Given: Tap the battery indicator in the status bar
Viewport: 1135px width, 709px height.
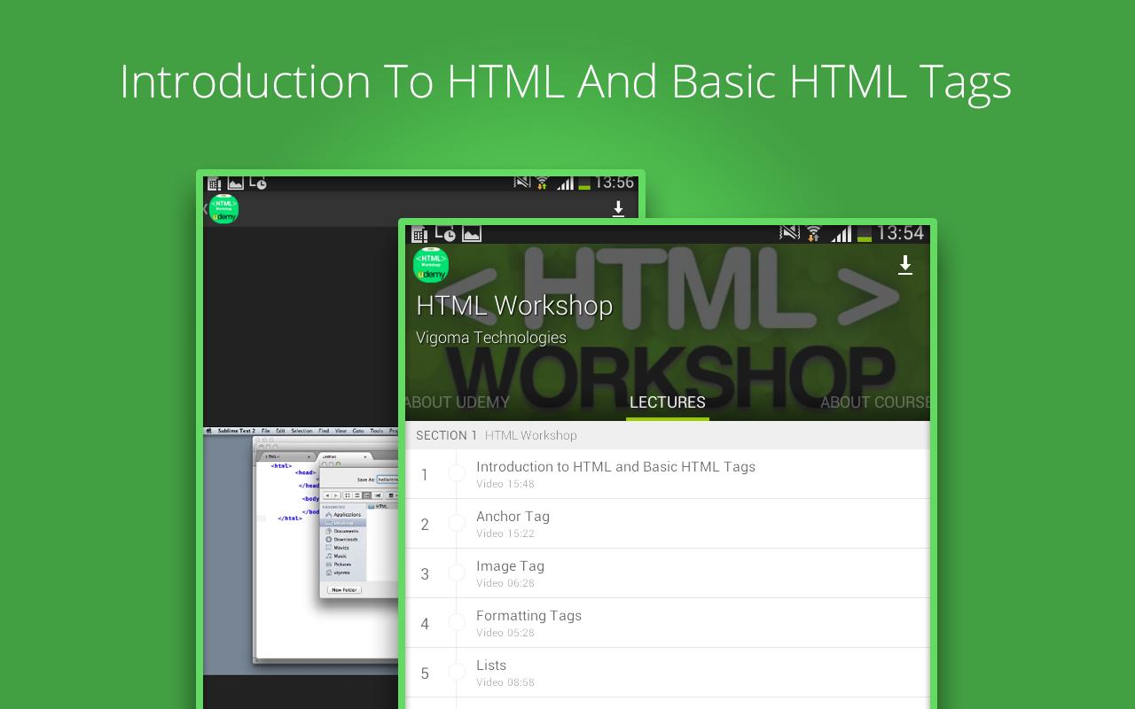Looking at the screenshot, I should tap(865, 234).
